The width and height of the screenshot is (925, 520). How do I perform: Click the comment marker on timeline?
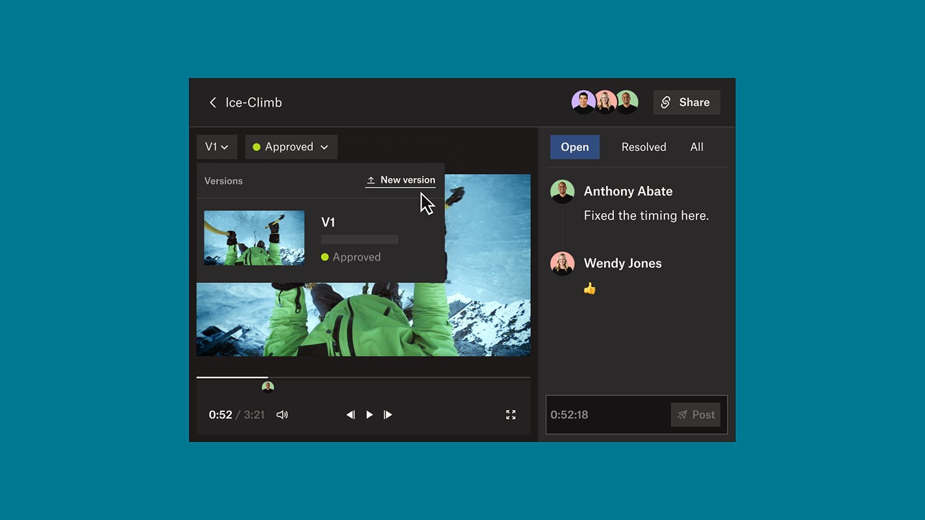[x=268, y=387]
